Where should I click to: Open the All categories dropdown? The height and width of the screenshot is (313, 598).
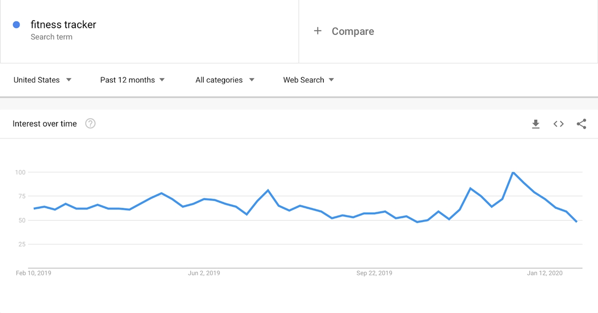coord(225,80)
